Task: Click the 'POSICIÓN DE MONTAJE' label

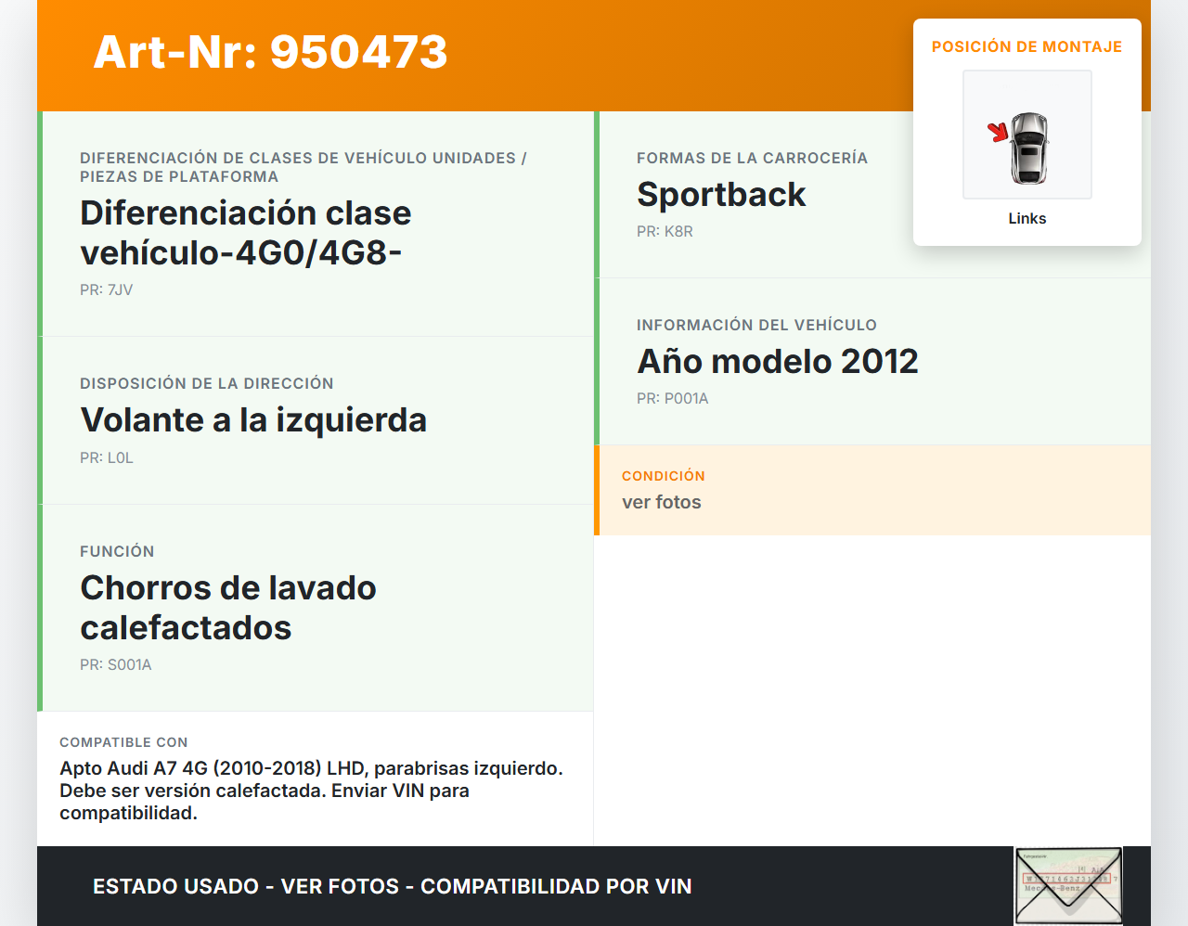Action: pyautogui.click(x=1027, y=46)
